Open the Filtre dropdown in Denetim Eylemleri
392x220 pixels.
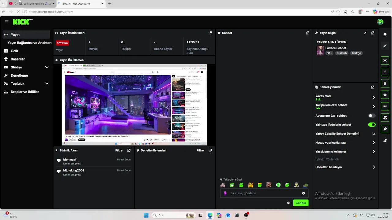point(200,150)
